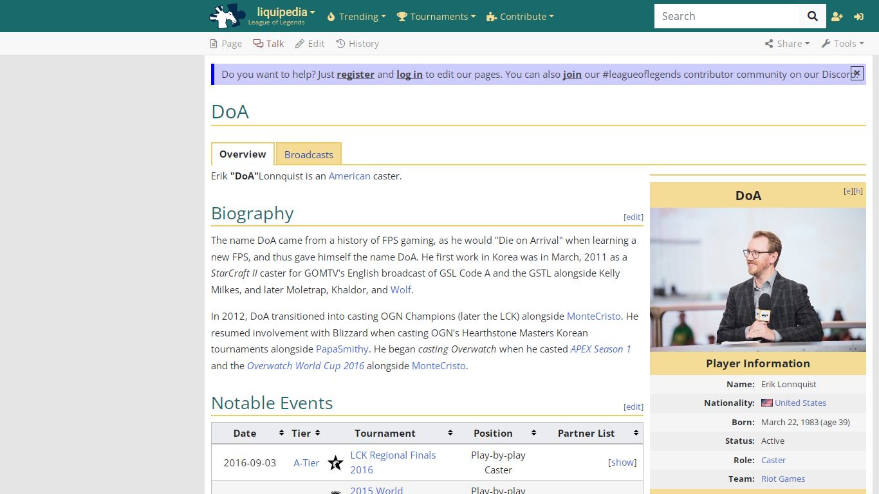Open the A-Tier link

[x=306, y=463]
